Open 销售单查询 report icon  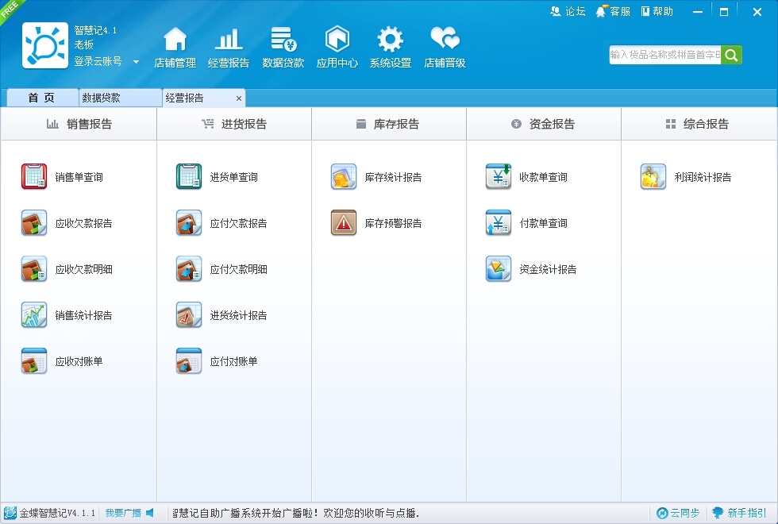(33, 176)
